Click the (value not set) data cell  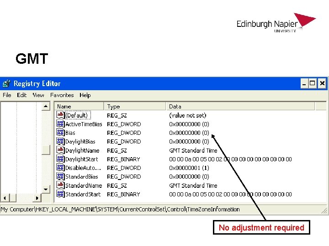point(188,115)
